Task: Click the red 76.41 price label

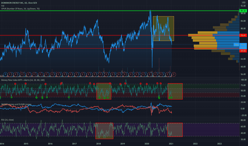Action: click(243, 35)
